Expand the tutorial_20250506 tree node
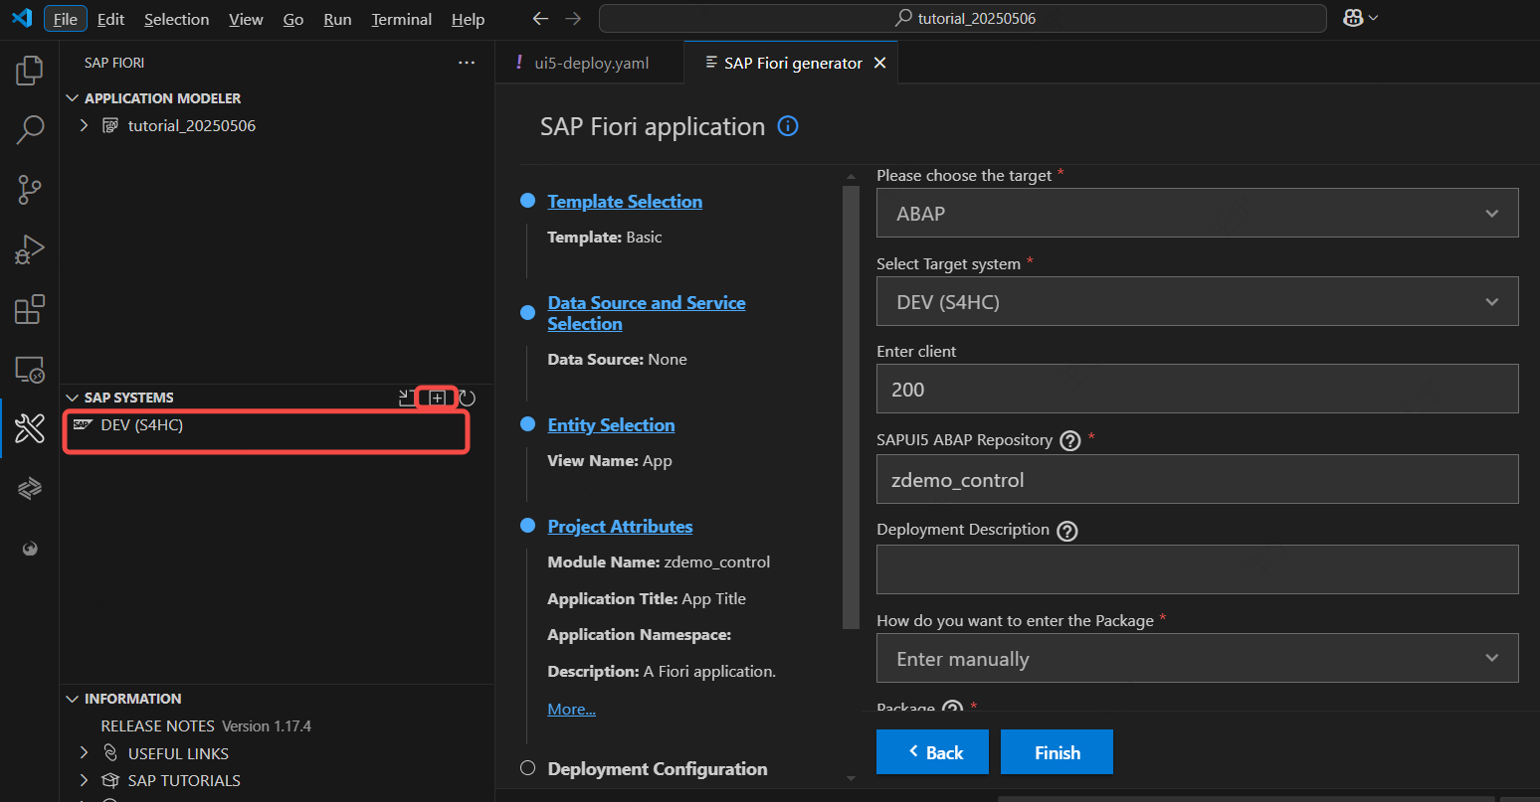Image resolution: width=1540 pixels, height=802 pixels. (x=85, y=125)
